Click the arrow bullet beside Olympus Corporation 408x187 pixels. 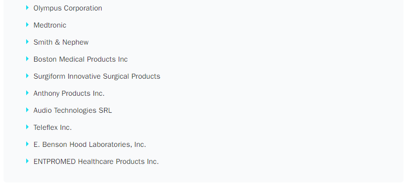[27, 8]
